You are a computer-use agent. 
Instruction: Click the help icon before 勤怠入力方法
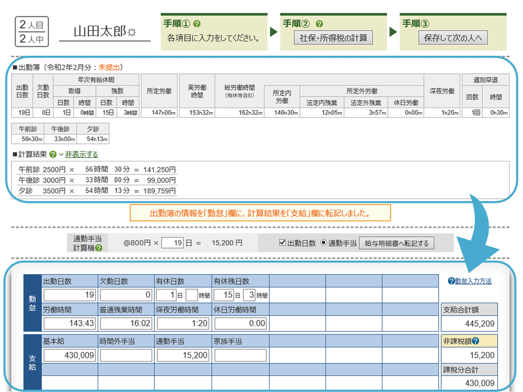[x=451, y=281]
